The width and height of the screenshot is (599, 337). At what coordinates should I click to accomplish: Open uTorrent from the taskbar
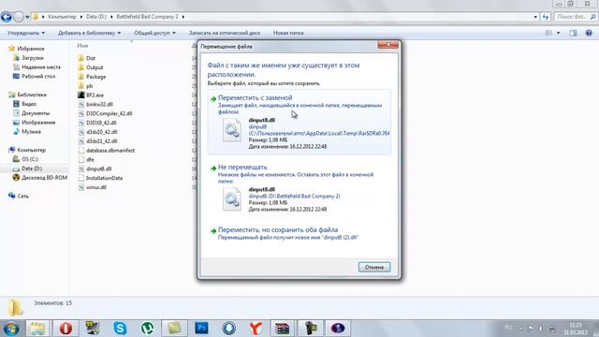click(x=147, y=329)
